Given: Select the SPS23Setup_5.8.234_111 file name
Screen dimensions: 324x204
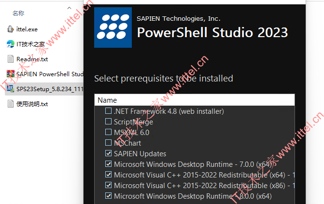Looking at the screenshot, I should [x=50, y=89].
